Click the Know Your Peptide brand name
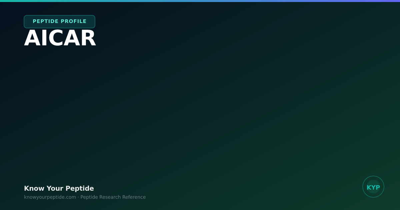This screenshot has width=400, height=210. [59, 188]
